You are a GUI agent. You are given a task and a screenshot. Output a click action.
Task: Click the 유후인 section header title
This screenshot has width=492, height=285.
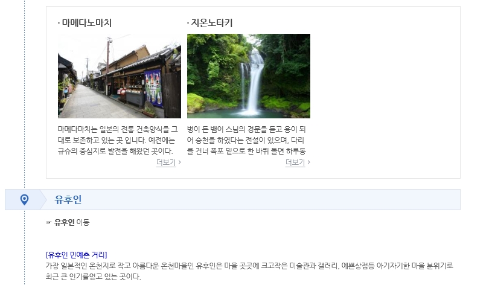68,200
